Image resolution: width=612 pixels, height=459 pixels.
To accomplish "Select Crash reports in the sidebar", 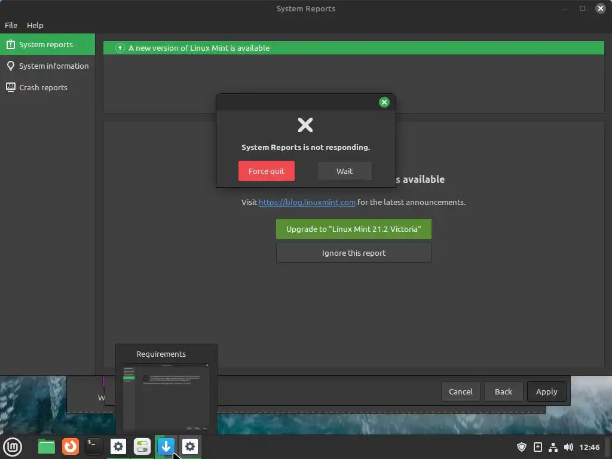I will pyautogui.click(x=47, y=87).
